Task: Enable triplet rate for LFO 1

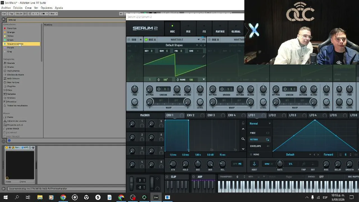Action: pyautogui.click(x=303, y=164)
